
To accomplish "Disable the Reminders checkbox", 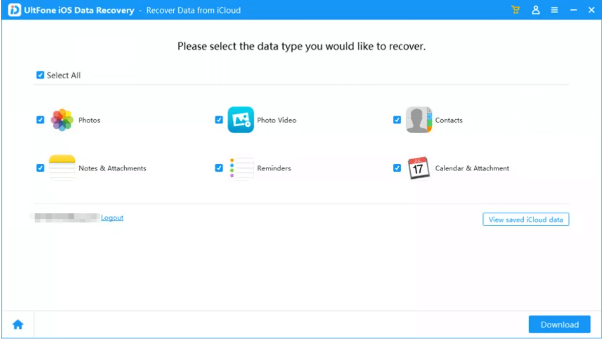I will (x=218, y=168).
